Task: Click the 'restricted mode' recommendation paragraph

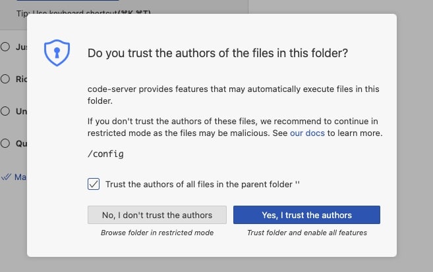Action: (x=235, y=127)
